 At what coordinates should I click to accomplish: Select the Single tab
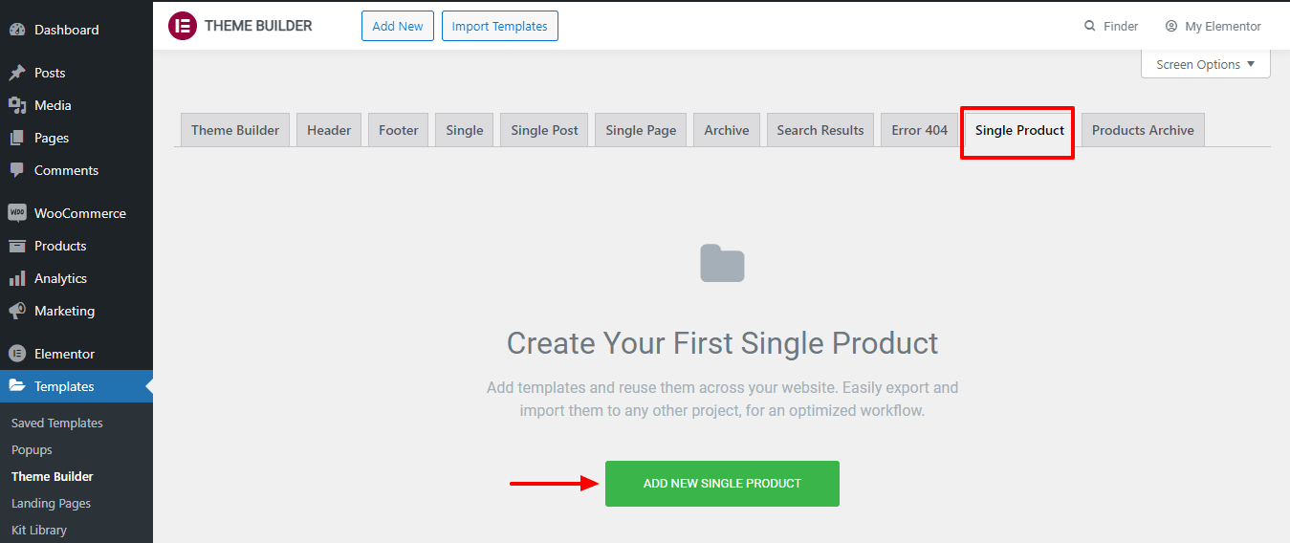pos(465,130)
